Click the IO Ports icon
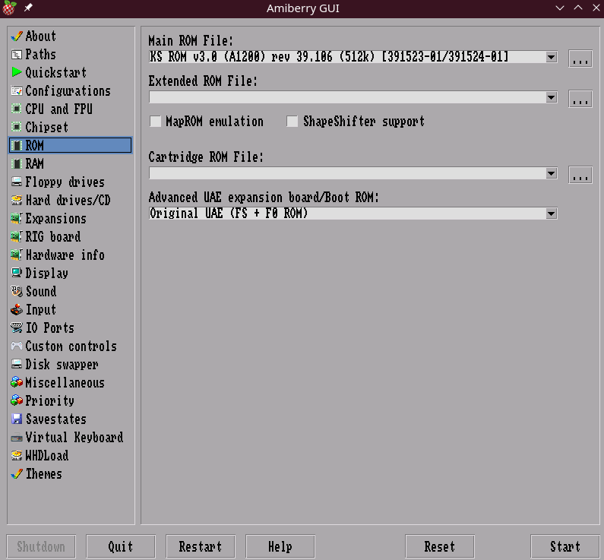 (x=17, y=327)
